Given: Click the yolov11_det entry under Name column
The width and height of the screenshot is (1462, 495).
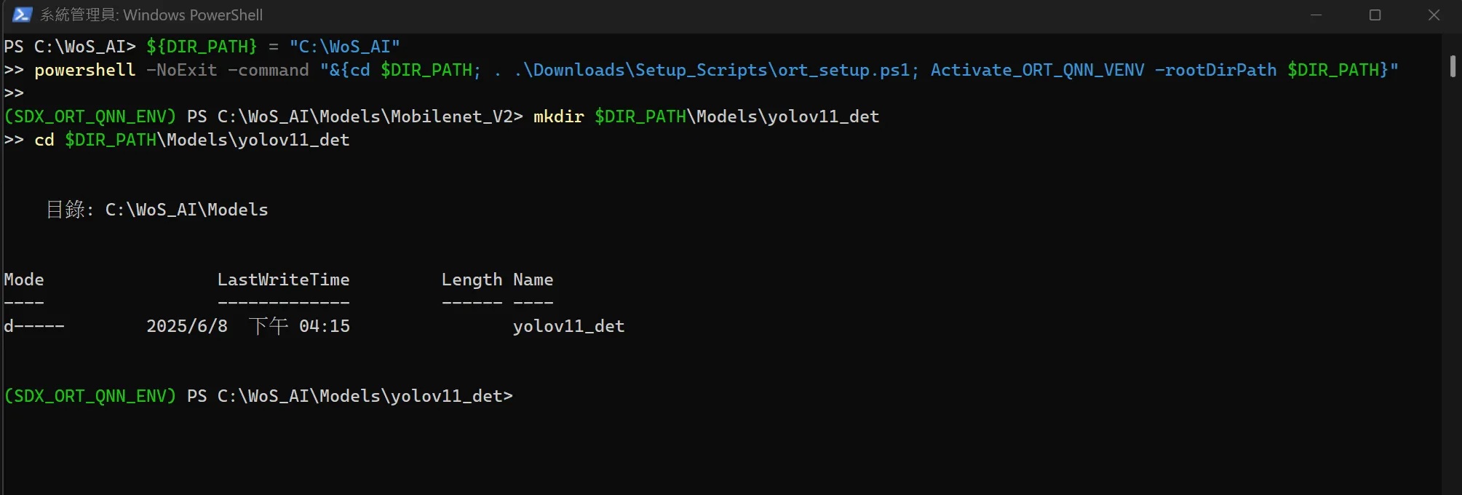Looking at the screenshot, I should coord(568,326).
